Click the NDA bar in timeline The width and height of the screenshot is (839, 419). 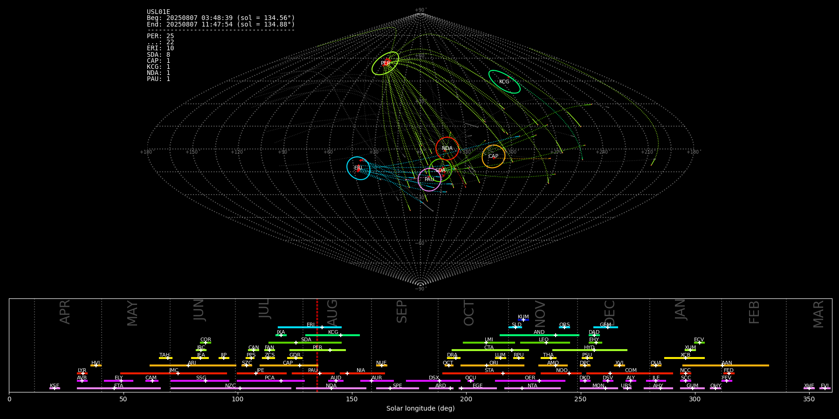[331, 388]
